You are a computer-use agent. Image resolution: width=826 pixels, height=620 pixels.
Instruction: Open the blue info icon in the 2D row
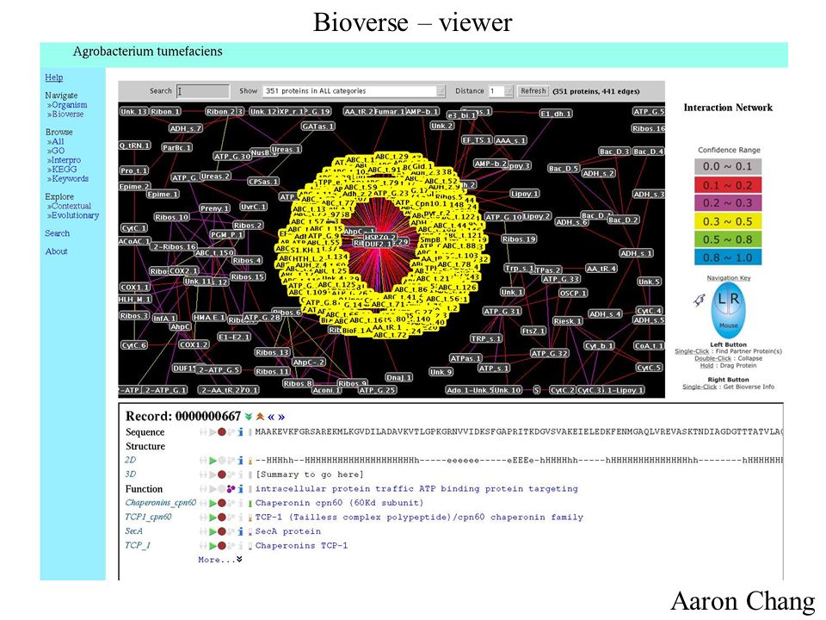coord(240,460)
